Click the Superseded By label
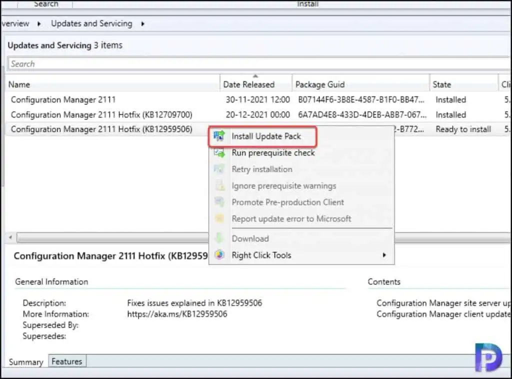This screenshot has width=512, height=379. (50, 325)
